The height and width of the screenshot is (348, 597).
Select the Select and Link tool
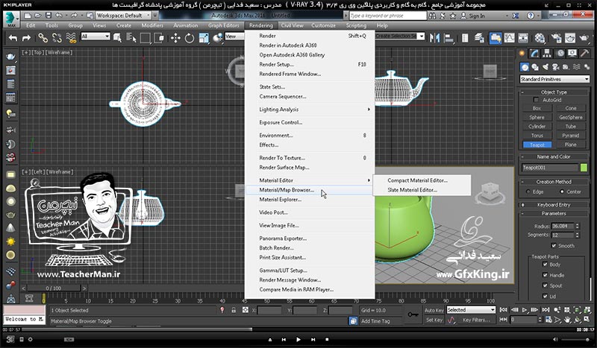[x=43, y=38]
